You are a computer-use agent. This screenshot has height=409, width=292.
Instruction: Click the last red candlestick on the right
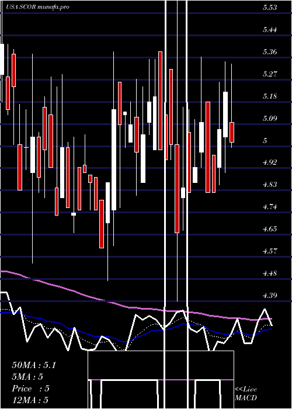pos(232,132)
